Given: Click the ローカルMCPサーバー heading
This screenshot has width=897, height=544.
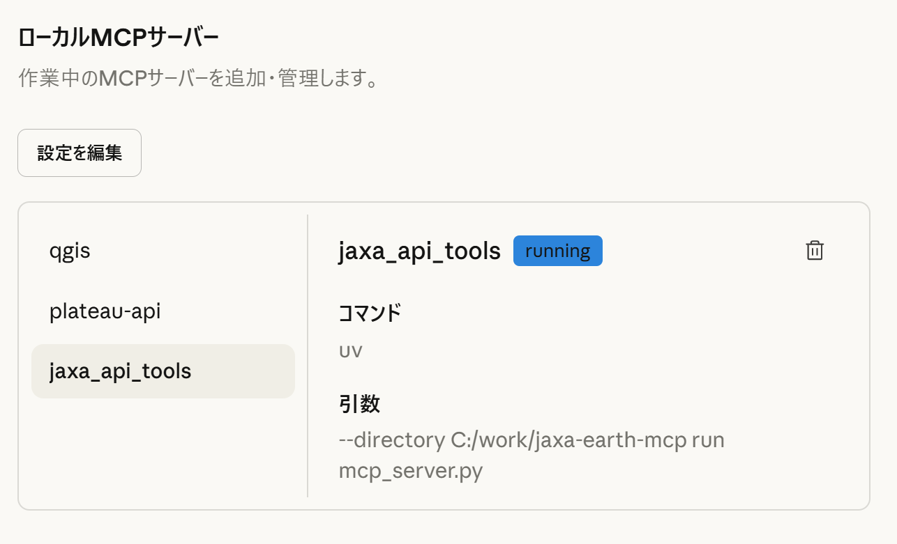Looking at the screenshot, I should [119, 38].
